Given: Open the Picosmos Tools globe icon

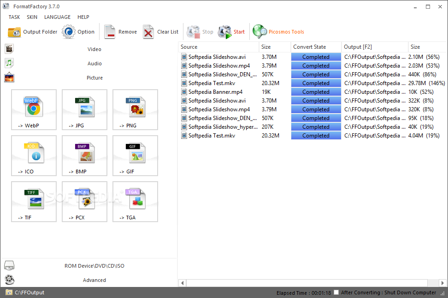Looking at the screenshot, I should pyautogui.click(x=259, y=32).
